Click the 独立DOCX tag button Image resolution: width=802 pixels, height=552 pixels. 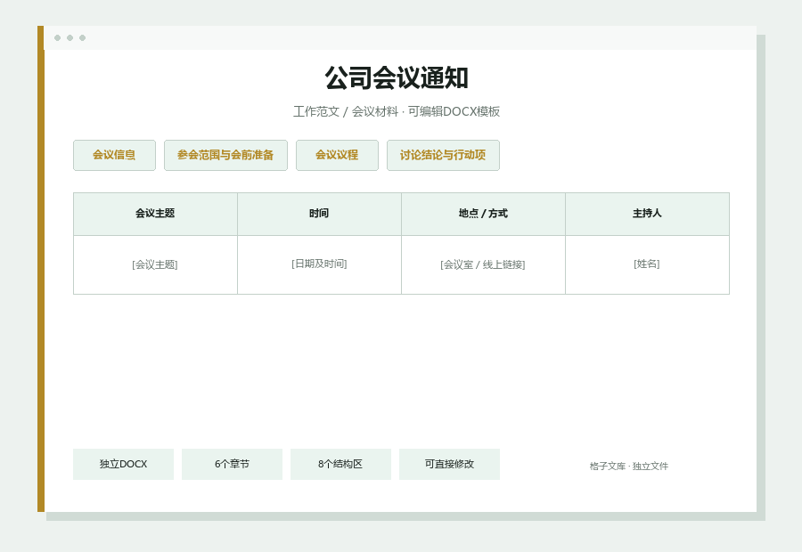coord(123,464)
